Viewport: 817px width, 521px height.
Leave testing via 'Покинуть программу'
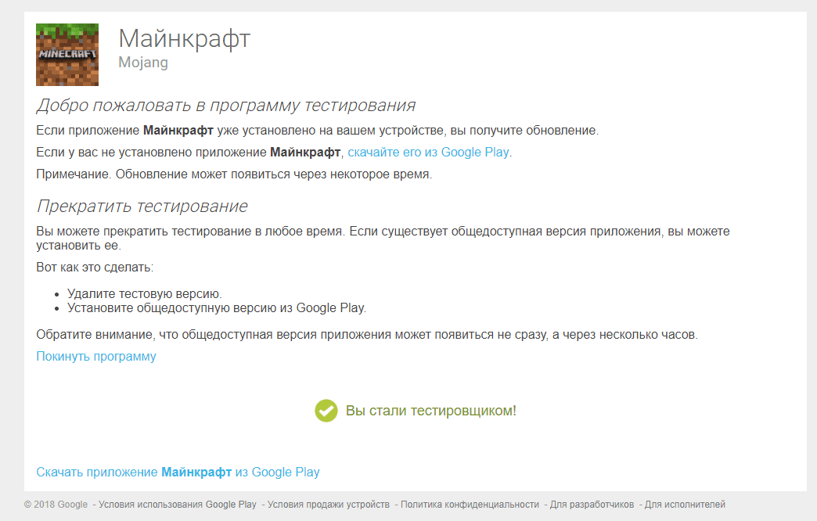click(x=96, y=357)
